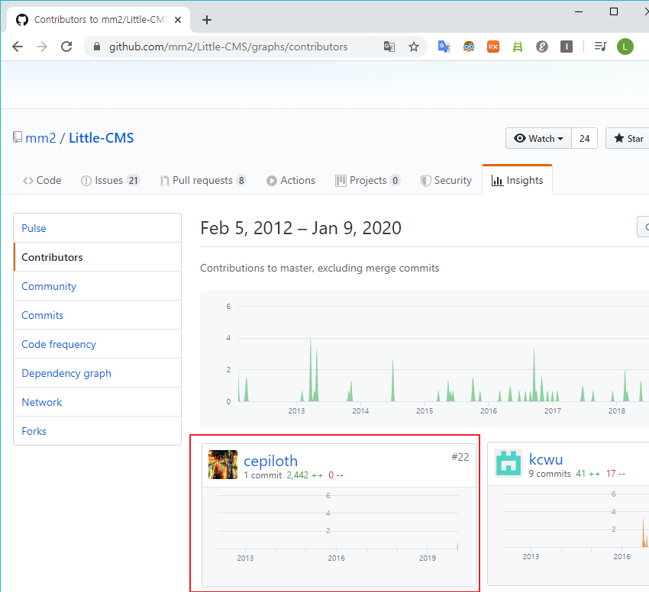Open Commits in the sidebar
649x592 pixels.
point(97,315)
